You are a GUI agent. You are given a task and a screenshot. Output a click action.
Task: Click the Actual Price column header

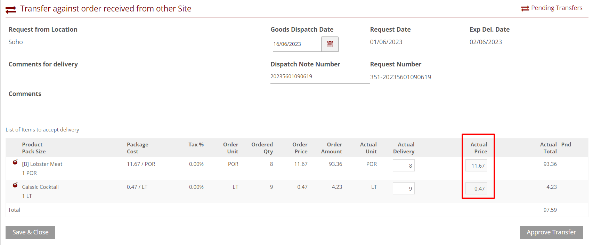[x=479, y=148]
